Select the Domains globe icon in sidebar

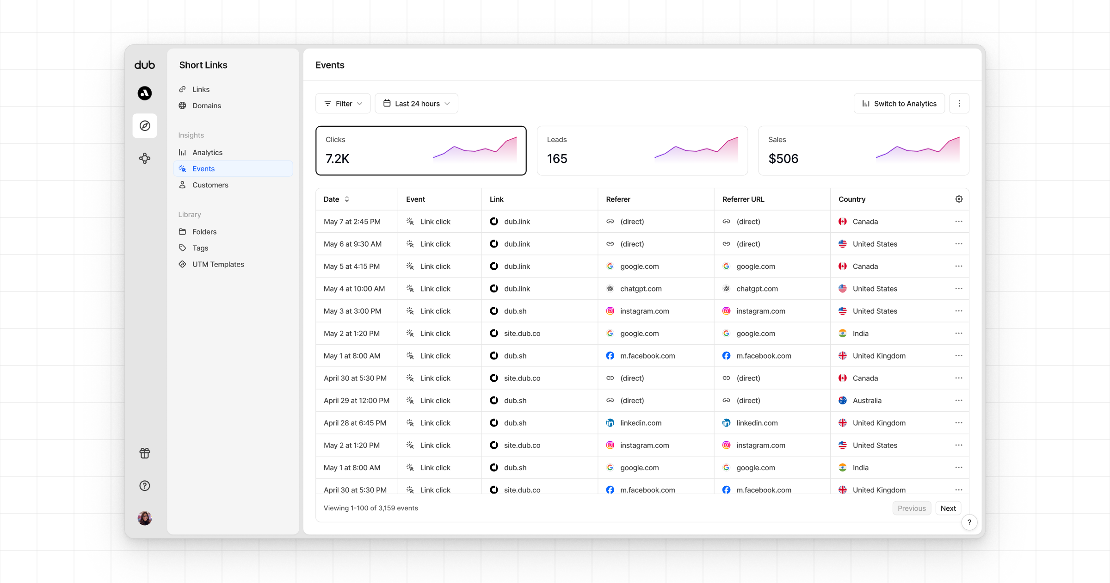(x=183, y=105)
